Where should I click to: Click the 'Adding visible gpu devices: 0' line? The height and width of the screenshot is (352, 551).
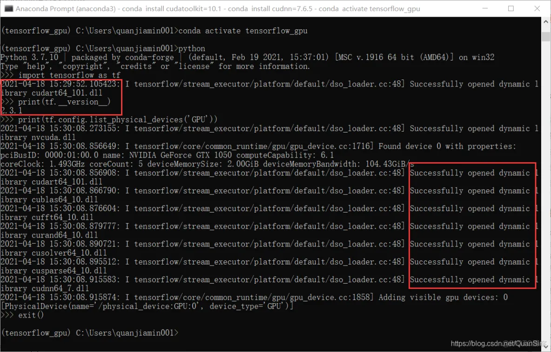click(x=254, y=297)
